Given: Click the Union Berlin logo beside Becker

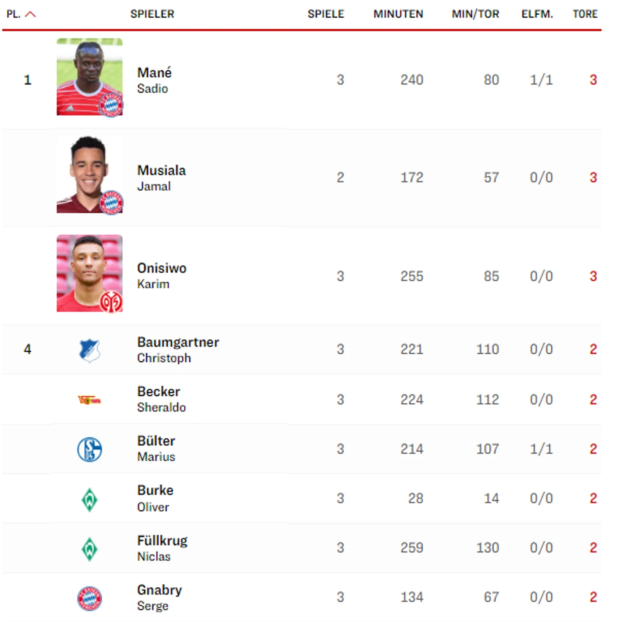Looking at the screenshot, I should pos(90,400).
